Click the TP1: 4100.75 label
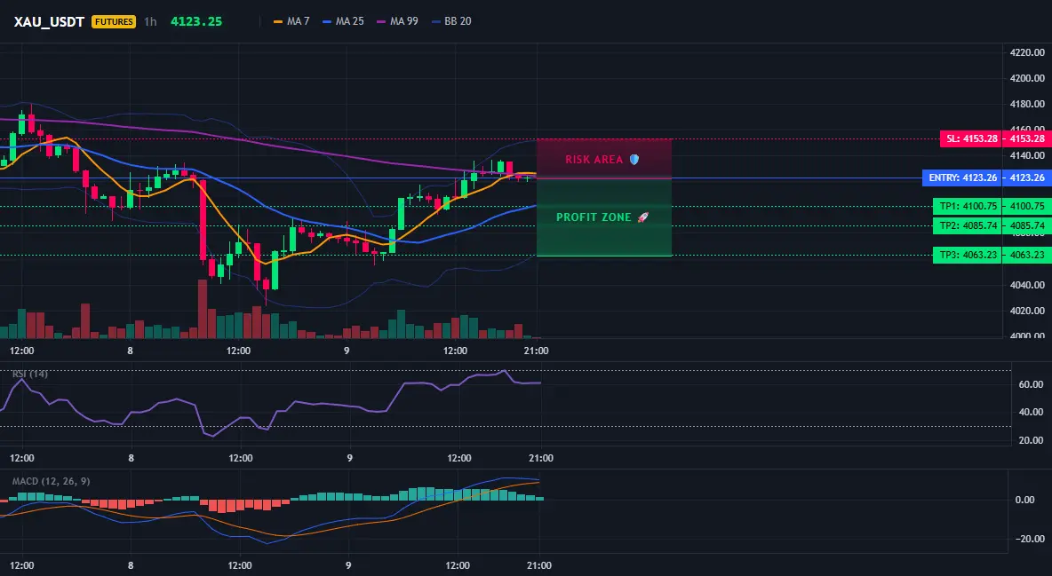Image resolution: width=1052 pixels, height=576 pixels. coord(968,207)
